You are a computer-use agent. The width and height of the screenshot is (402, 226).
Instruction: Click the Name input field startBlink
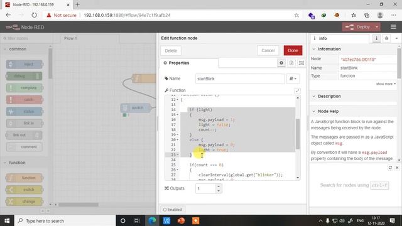pos(240,78)
